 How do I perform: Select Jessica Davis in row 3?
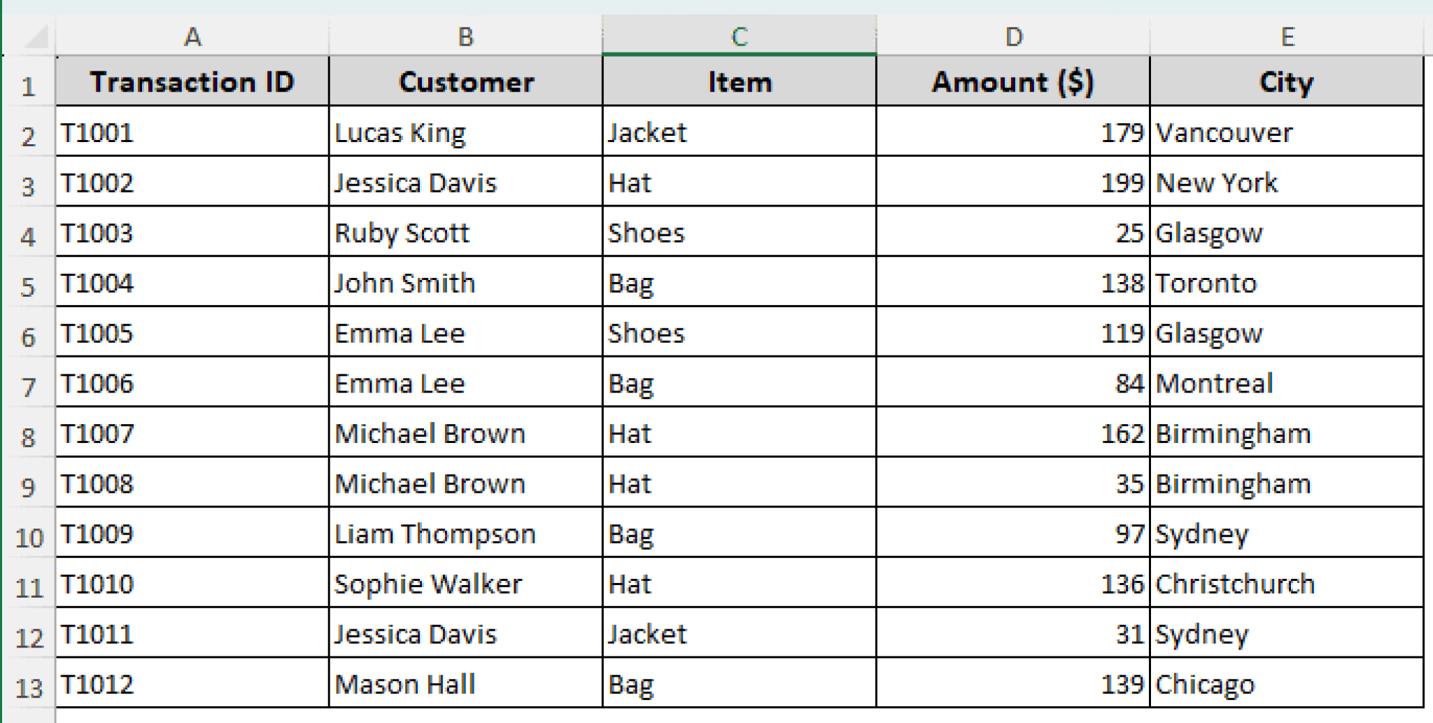pos(464,183)
